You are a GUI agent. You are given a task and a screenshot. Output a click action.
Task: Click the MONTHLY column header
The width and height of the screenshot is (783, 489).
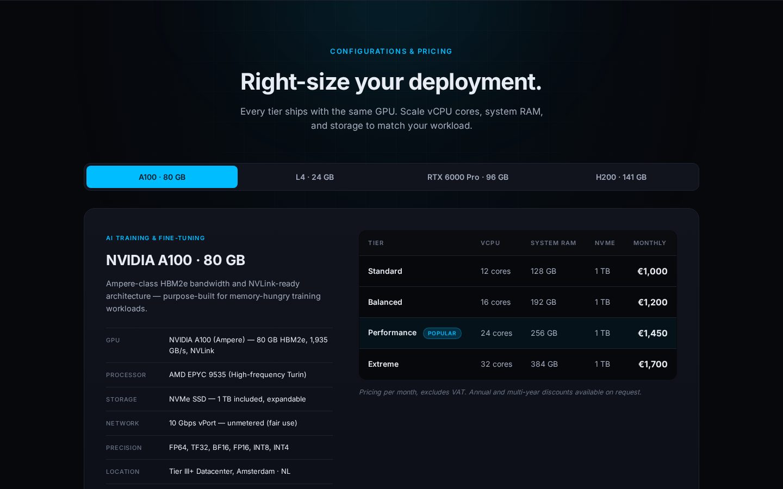[x=650, y=243]
